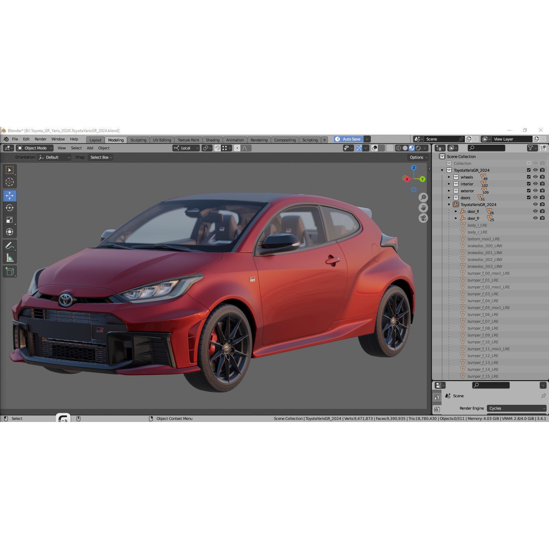Activate the Transform tool

(10, 232)
